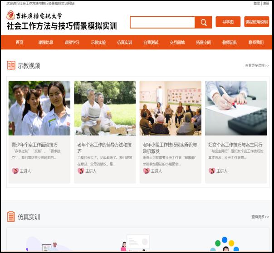Click the 登录 link
The height and width of the screenshot is (253, 274).
[257, 3]
